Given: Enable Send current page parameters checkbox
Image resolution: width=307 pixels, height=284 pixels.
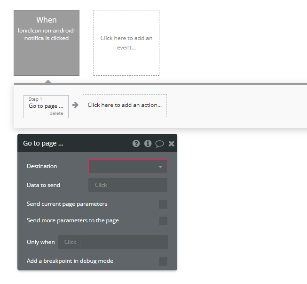Looking at the screenshot, I should pos(163,204).
